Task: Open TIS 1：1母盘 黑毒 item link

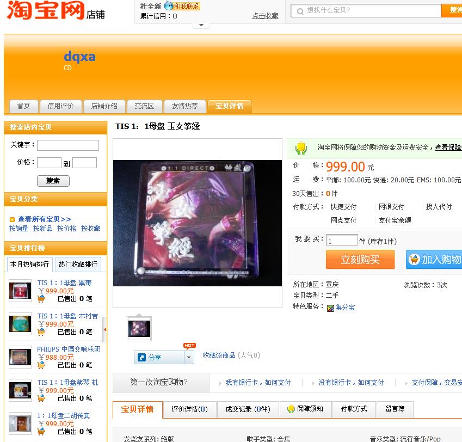Action: point(65,283)
